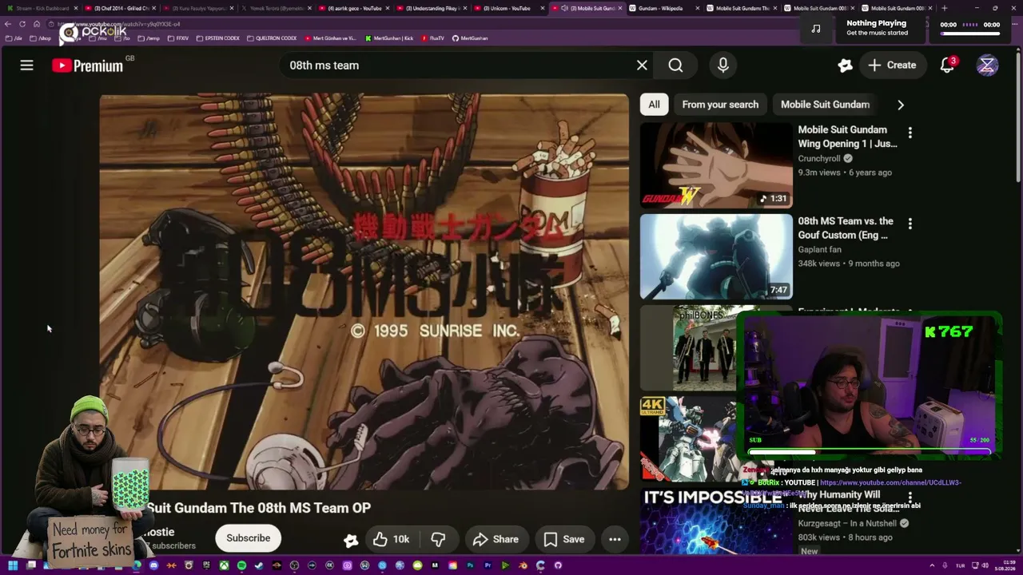Open the EPSTEIN CODEX bookmark folder
The image size is (1023, 575).
(217, 38)
